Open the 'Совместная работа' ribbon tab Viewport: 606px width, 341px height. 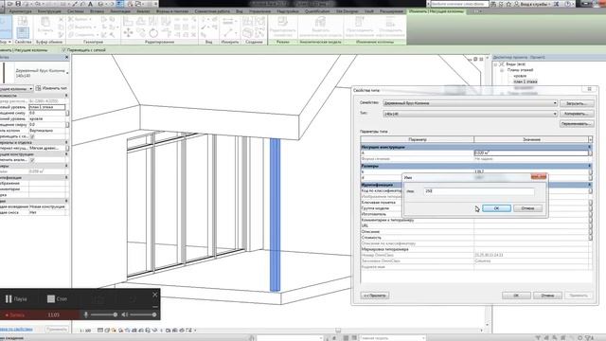coord(212,11)
